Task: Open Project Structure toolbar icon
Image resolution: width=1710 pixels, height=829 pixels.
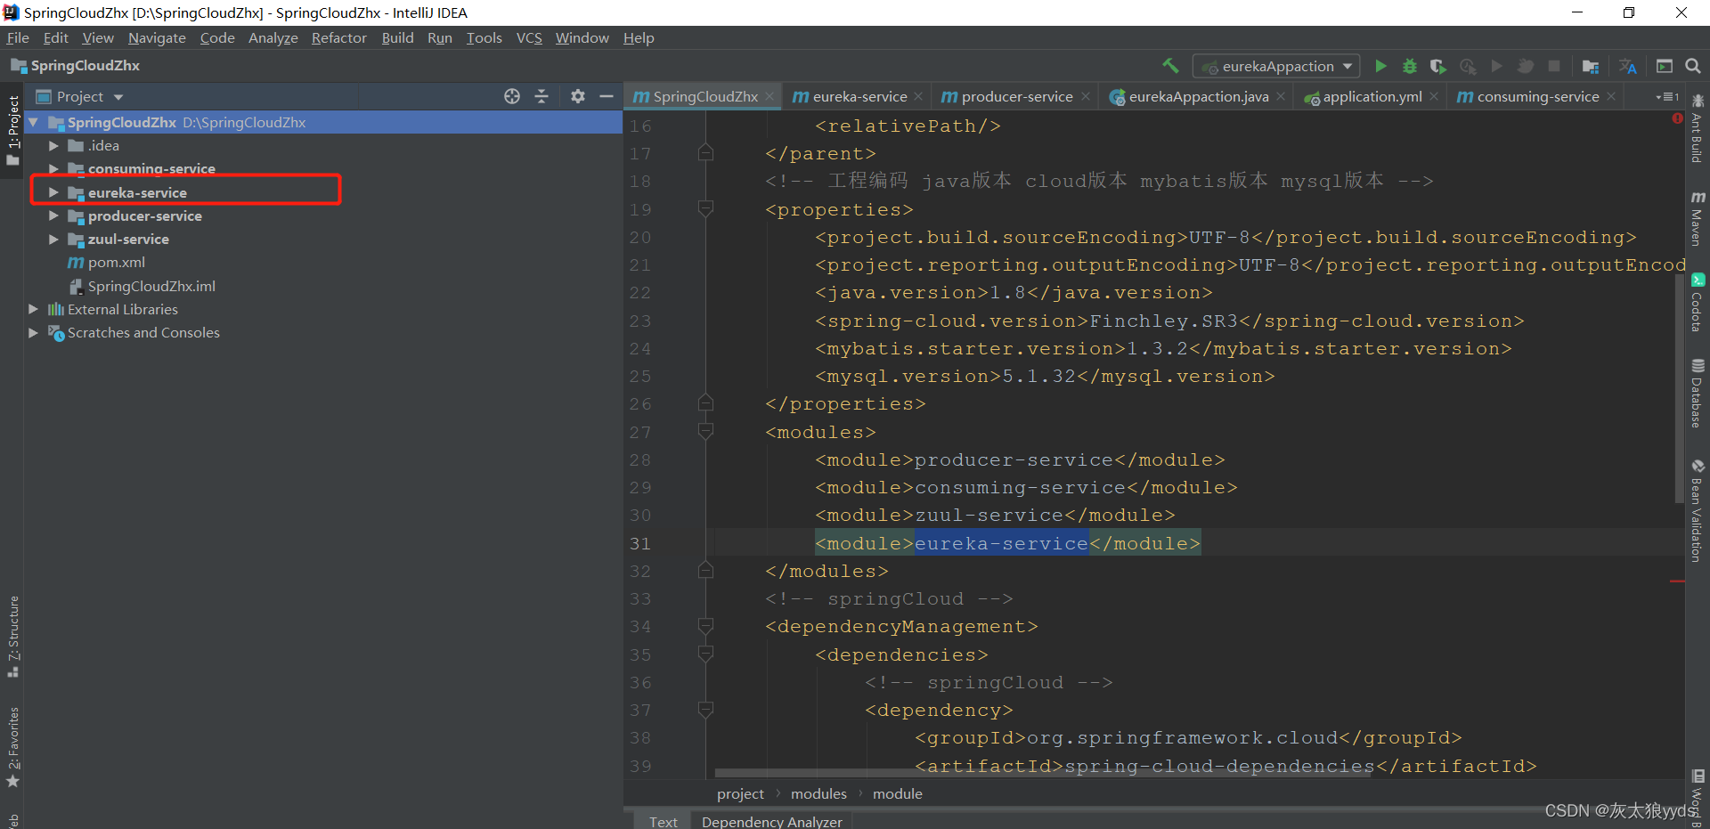Action: coord(1591,66)
